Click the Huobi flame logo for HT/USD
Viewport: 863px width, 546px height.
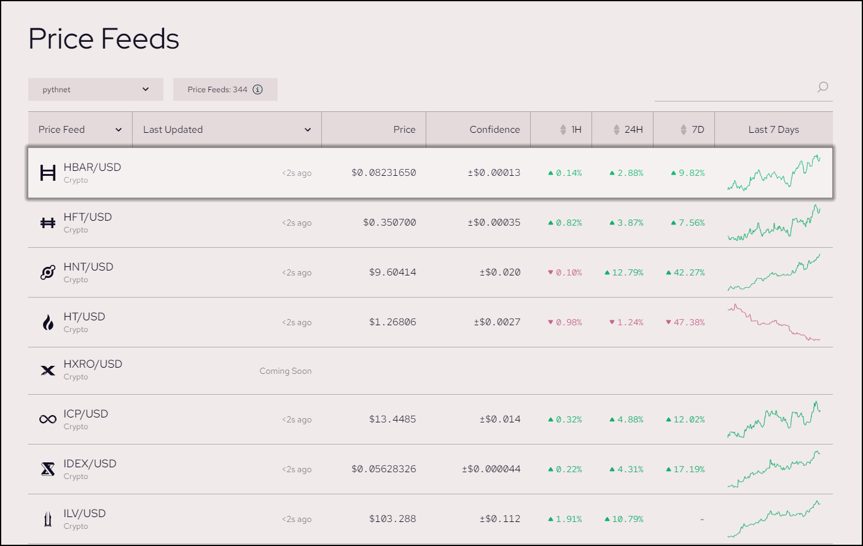coord(47,322)
